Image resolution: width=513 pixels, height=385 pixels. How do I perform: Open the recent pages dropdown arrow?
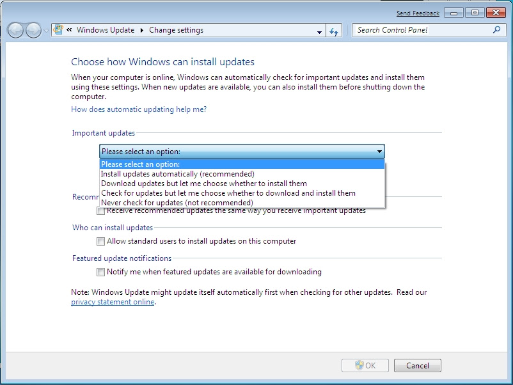tap(46, 31)
